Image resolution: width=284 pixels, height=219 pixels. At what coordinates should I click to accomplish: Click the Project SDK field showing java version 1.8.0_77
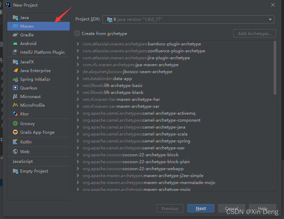click(188, 19)
